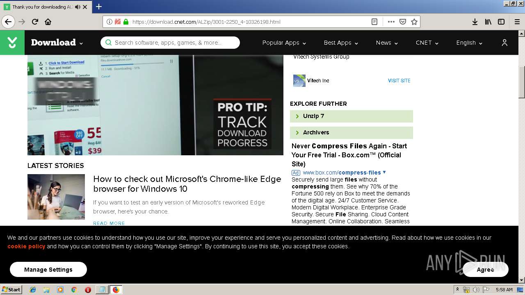Viewport: 525px width, 295px height.
Task: Click the browser Forward arrow button
Action: click(22, 22)
